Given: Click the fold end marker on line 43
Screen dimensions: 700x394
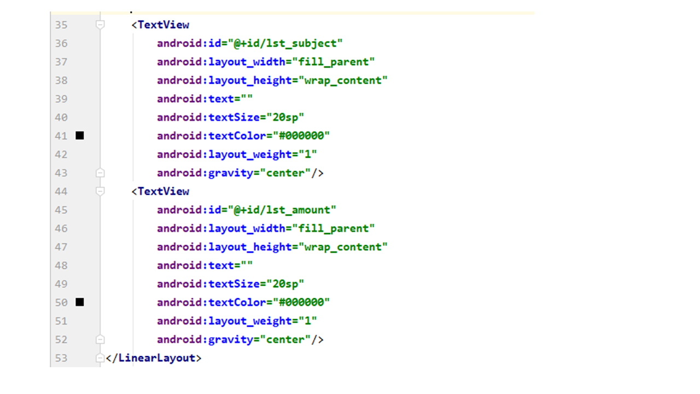Looking at the screenshot, I should click(100, 173).
